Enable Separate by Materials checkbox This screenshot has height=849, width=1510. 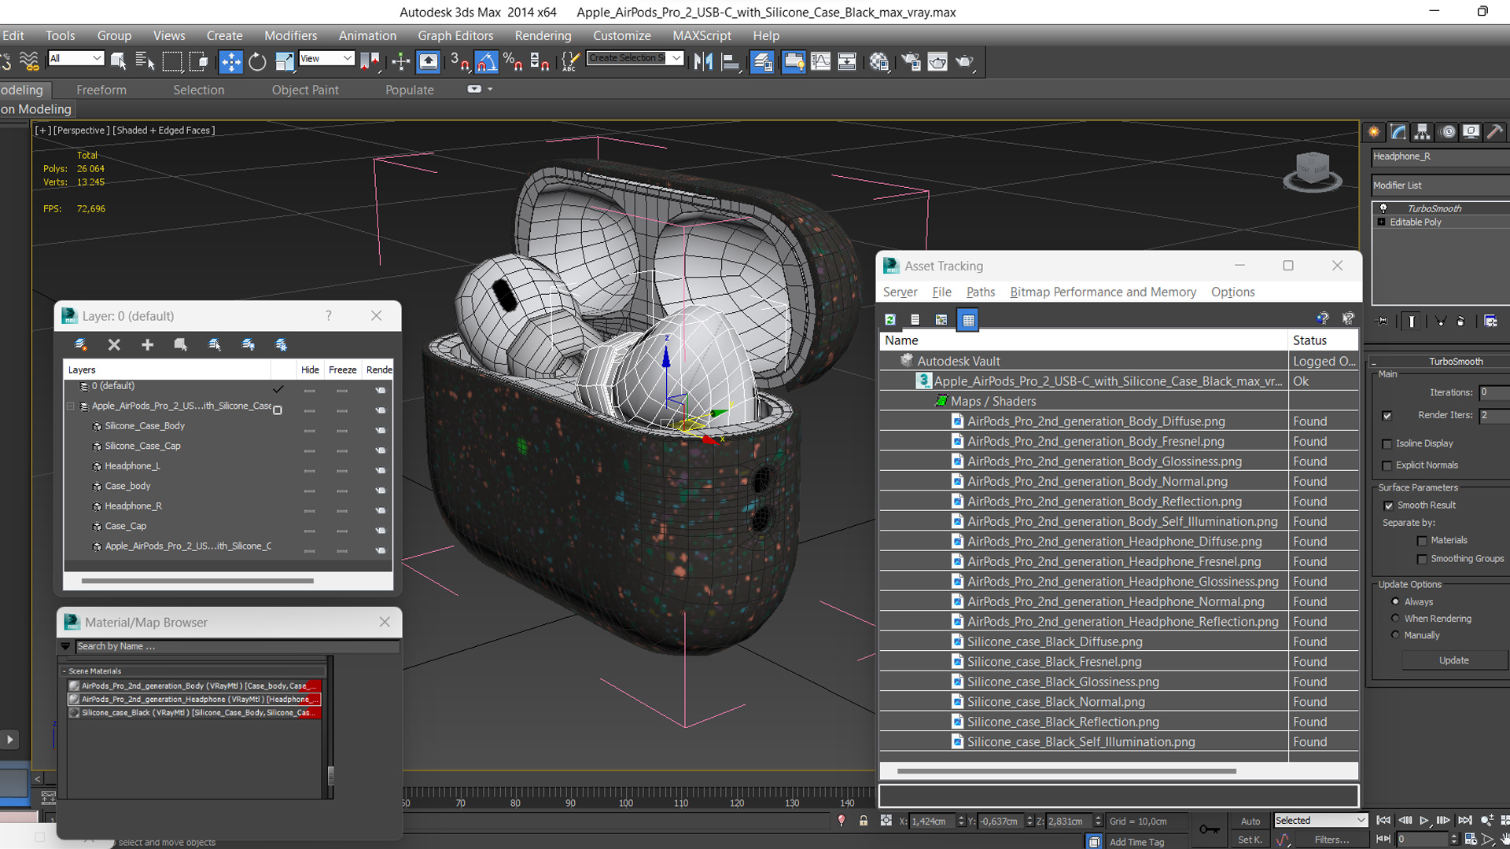[1422, 541]
